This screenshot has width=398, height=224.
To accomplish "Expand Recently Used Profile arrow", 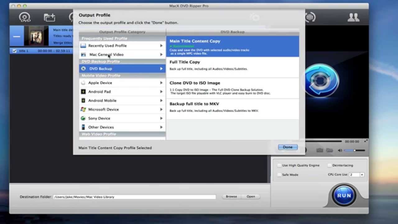I will coord(161,46).
